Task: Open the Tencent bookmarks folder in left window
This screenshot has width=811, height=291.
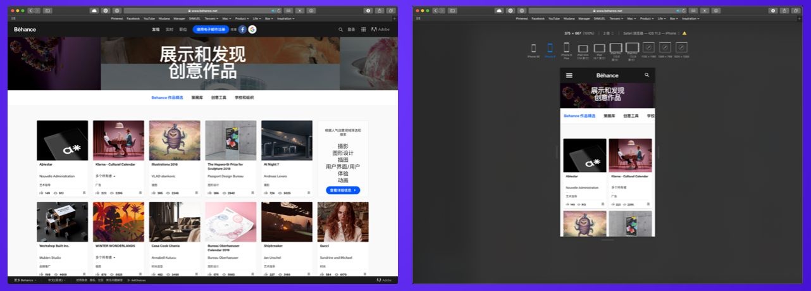Action: tap(211, 18)
